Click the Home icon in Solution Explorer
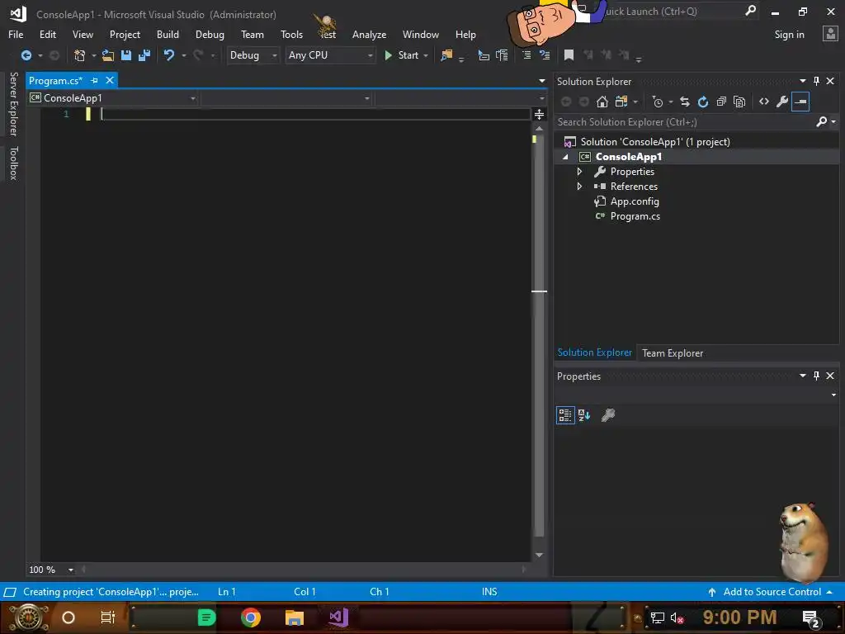The image size is (845, 634). coord(602,102)
